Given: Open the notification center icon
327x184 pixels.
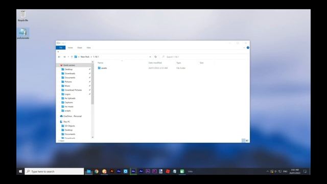Looking at the screenshot, I should tap(305, 172).
